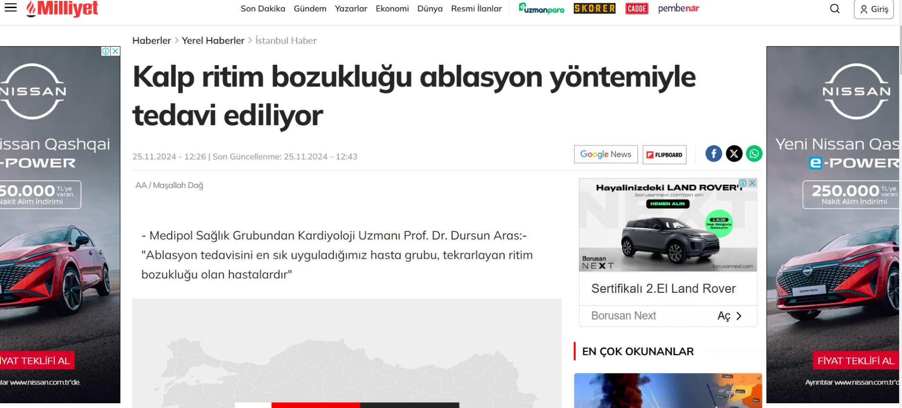Click the article headline text
The width and height of the screenshot is (902, 408).
(x=414, y=96)
